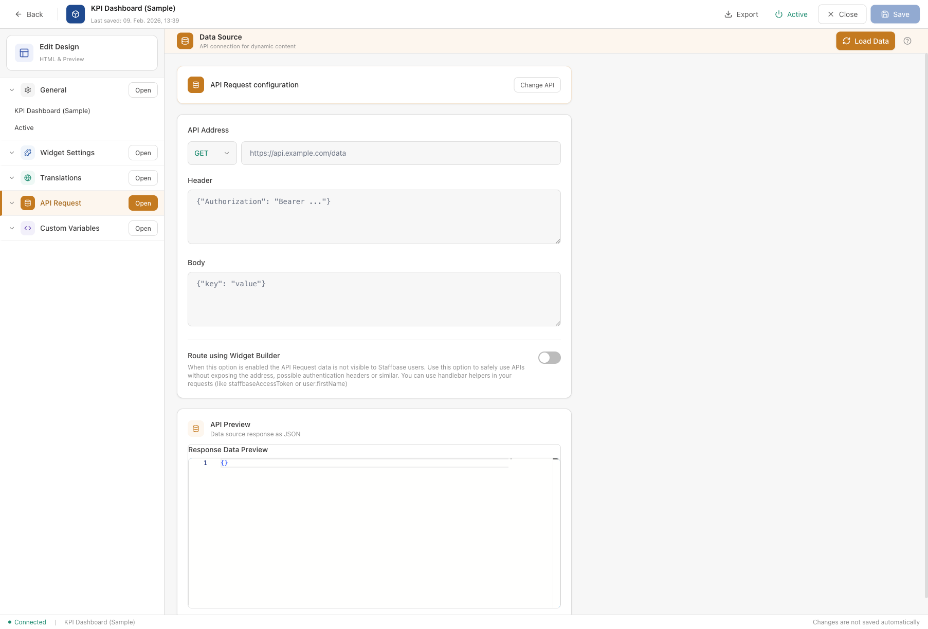Click the Translations globe icon
This screenshot has height=629, width=928.
click(27, 178)
